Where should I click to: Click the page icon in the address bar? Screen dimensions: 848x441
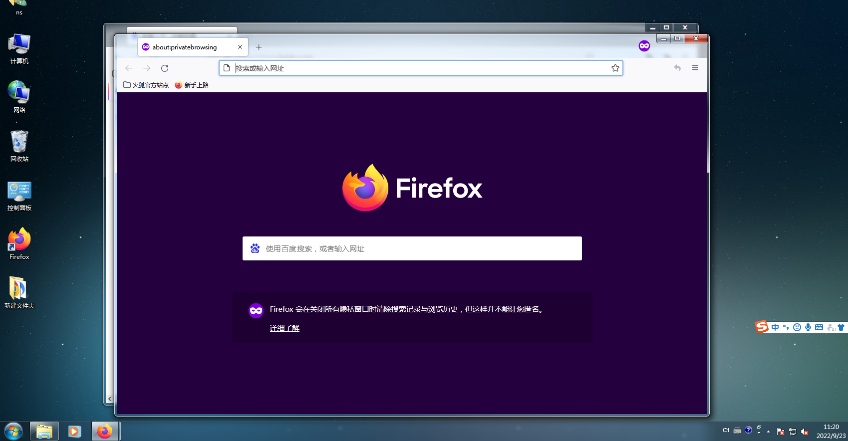pyautogui.click(x=227, y=68)
